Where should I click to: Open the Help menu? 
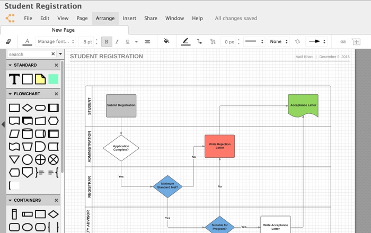[197, 18]
